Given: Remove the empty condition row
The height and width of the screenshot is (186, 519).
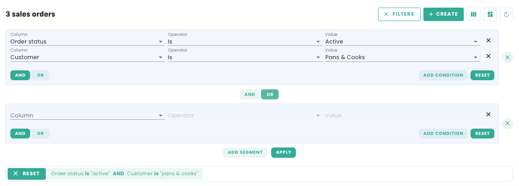Looking at the screenshot, I should [x=488, y=115].
